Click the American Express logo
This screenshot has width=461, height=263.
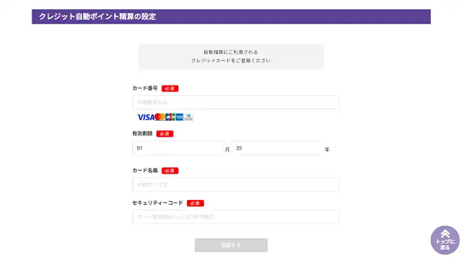pyautogui.click(x=179, y=117)
